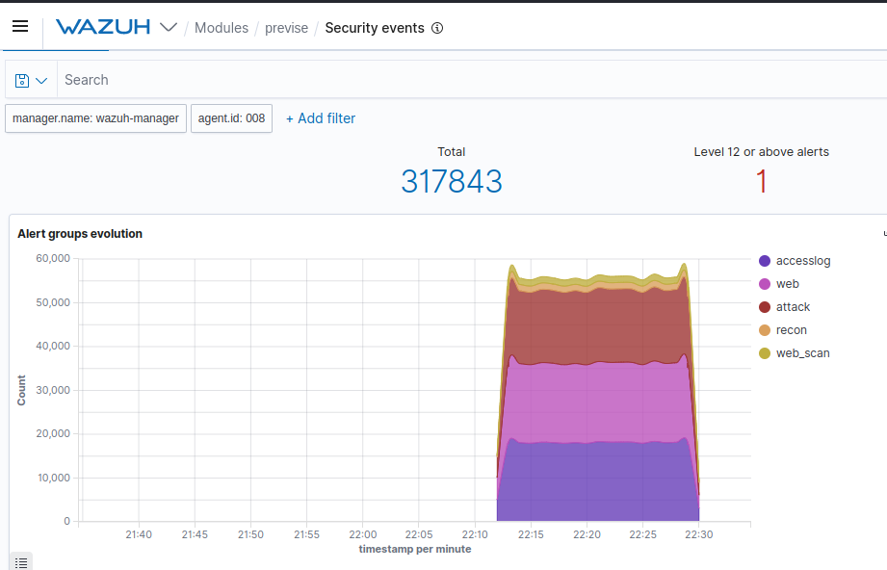Focus the Search query field
This screenshot has height=570, width=887.
click(472, 80)
